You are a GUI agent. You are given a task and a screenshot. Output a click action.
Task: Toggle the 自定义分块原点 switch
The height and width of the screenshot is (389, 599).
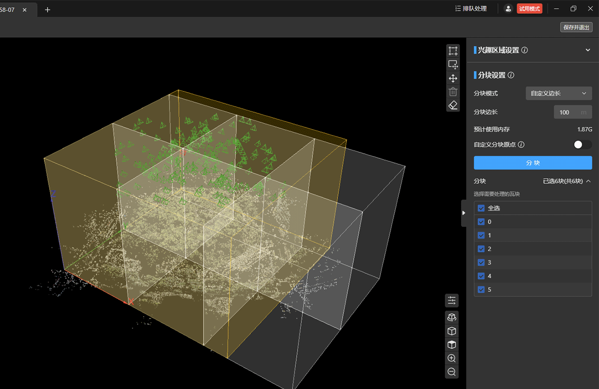point(582,144)
